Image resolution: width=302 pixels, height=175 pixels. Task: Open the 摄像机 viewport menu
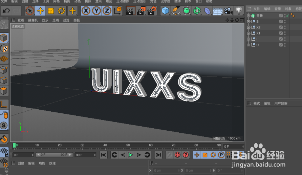(33, 20)
